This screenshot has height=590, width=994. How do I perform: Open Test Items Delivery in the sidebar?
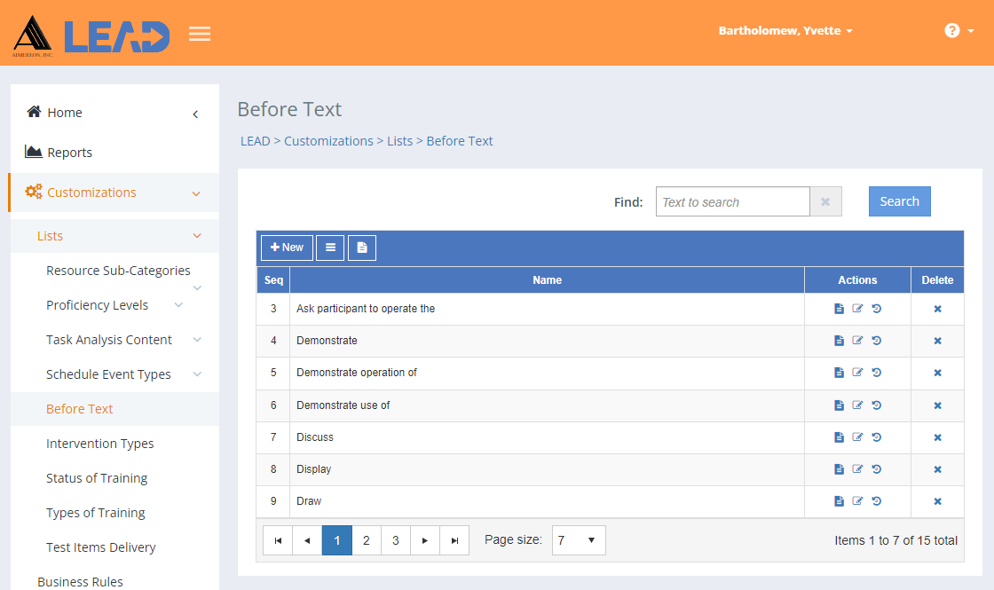click(101, 547)
